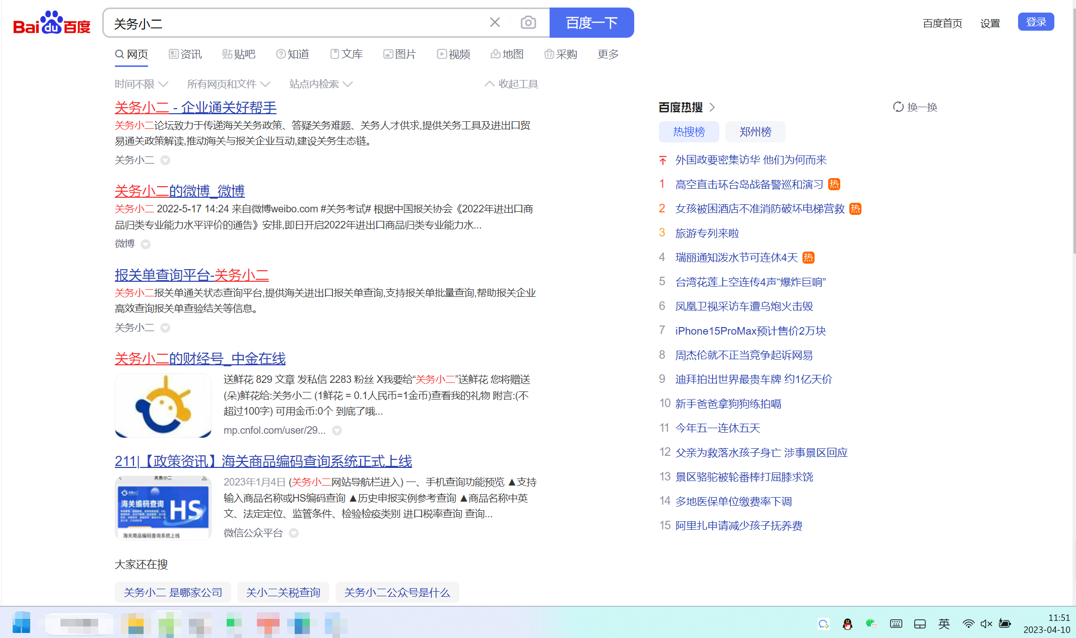Open result 海关商品编码查询系统正式上线
The image size is (1076, 638).
tap(263, 461)
